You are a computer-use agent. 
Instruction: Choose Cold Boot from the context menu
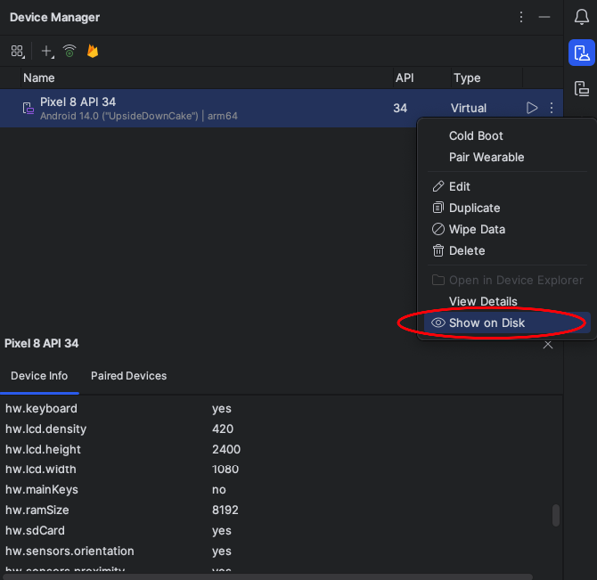(x=476, y=135)
